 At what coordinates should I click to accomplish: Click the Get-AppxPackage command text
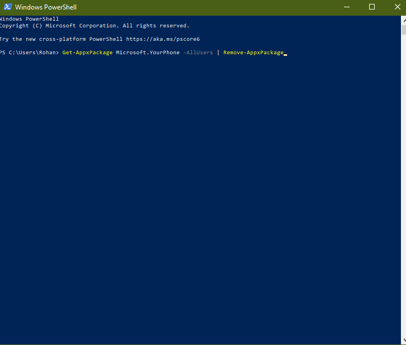pyautogui.click(x=88, y=53)
